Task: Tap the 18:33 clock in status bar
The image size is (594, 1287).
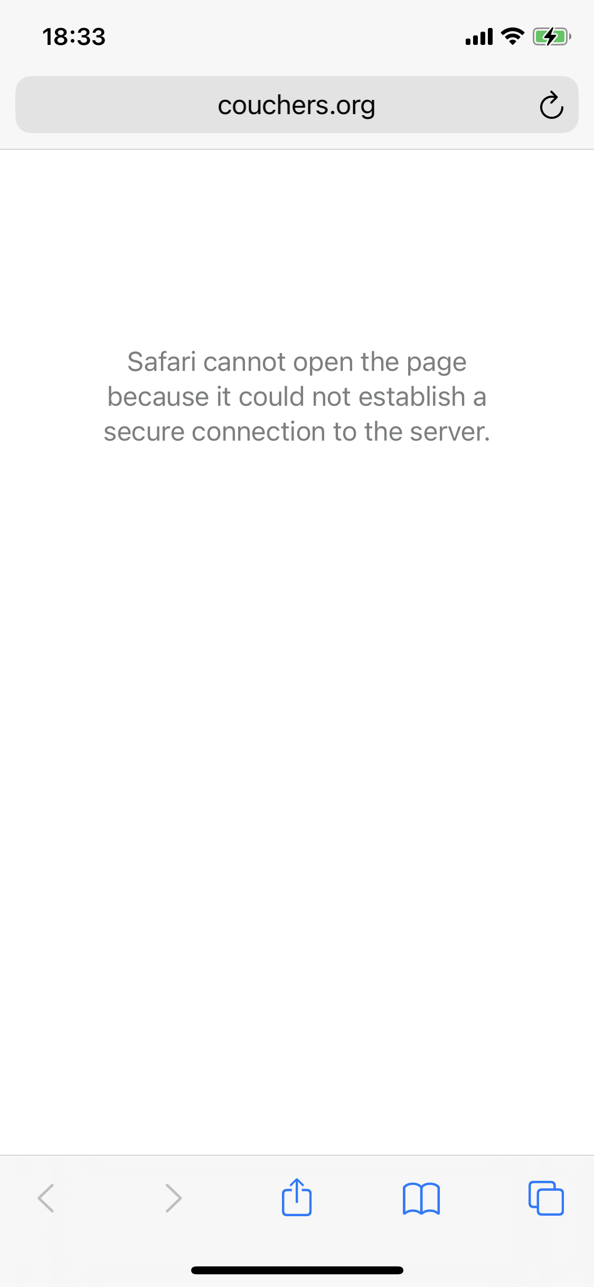Action: click(74, 37)
